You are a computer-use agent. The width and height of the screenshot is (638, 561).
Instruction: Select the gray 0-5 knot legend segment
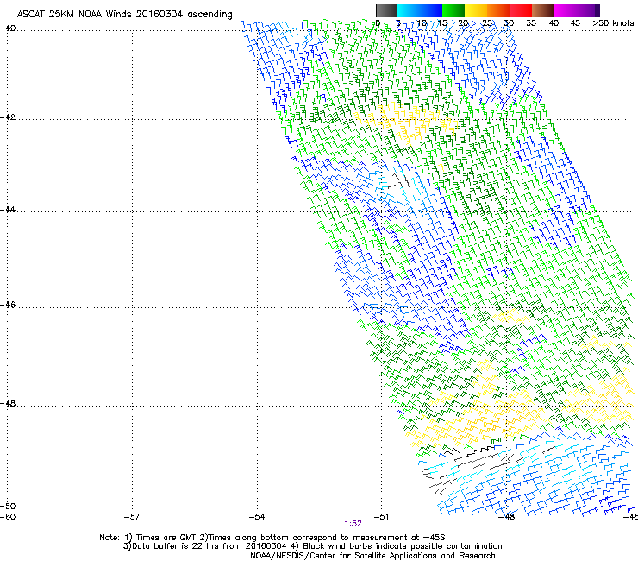tap(386, 10)
